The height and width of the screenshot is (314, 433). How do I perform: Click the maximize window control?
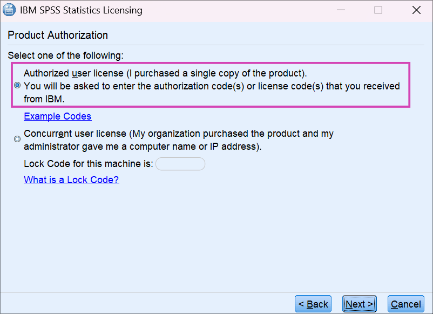pyautogui.click(x=378, y=10)
